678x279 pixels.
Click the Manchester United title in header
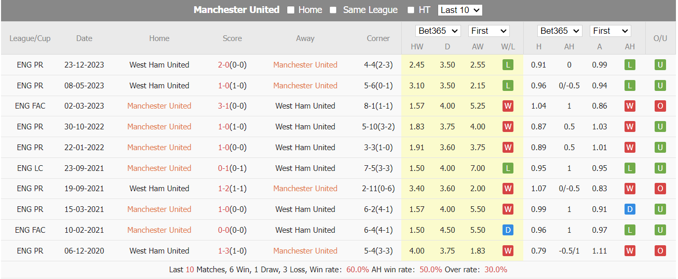237,10
